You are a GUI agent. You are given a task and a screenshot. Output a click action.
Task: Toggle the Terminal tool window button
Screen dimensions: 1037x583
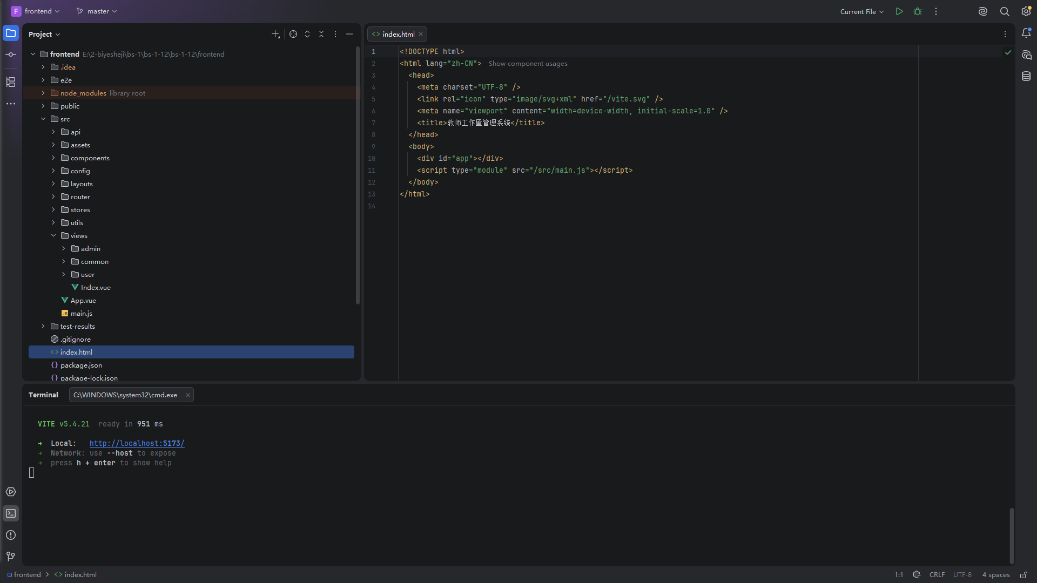click(11, 513)
